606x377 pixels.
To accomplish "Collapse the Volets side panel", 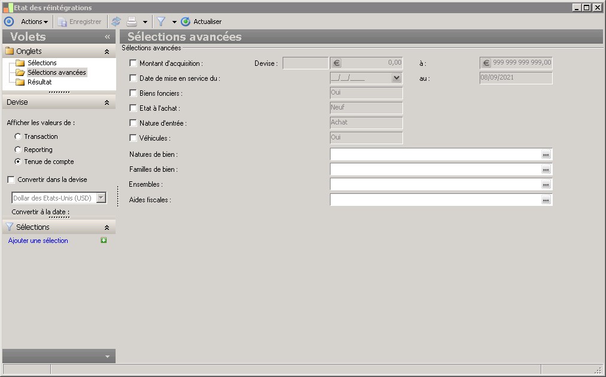I will coord(107,37).
